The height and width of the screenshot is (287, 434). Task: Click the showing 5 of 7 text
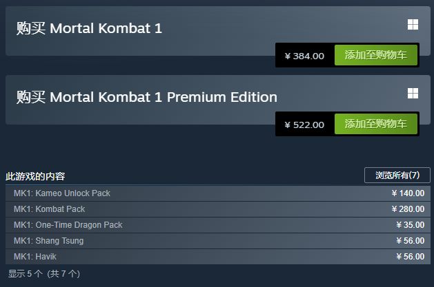(x=44, y=274)
